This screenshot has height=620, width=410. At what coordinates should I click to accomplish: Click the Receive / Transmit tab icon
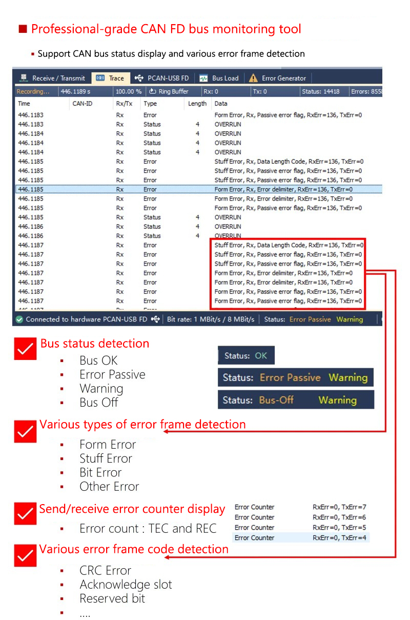coord(23,78)
